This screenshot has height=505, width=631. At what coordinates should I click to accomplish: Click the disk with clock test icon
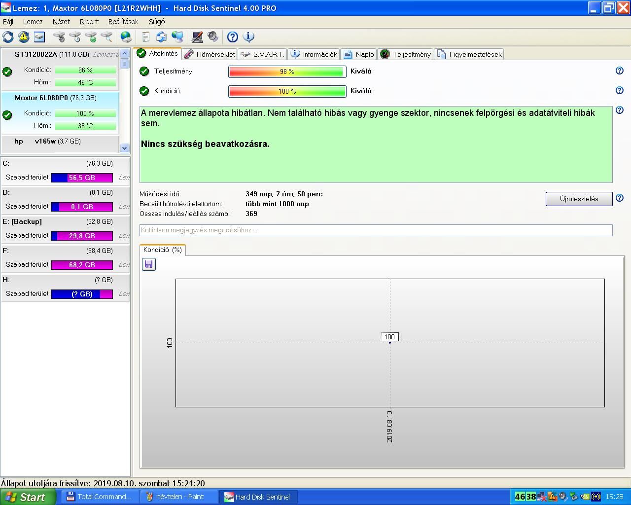(75, 37)
